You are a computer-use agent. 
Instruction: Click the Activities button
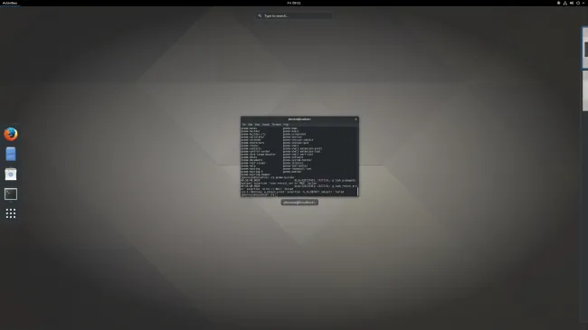pyautogui.click(x=10, y=3)
